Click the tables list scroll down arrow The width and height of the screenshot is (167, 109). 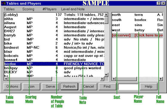point(106,75)
